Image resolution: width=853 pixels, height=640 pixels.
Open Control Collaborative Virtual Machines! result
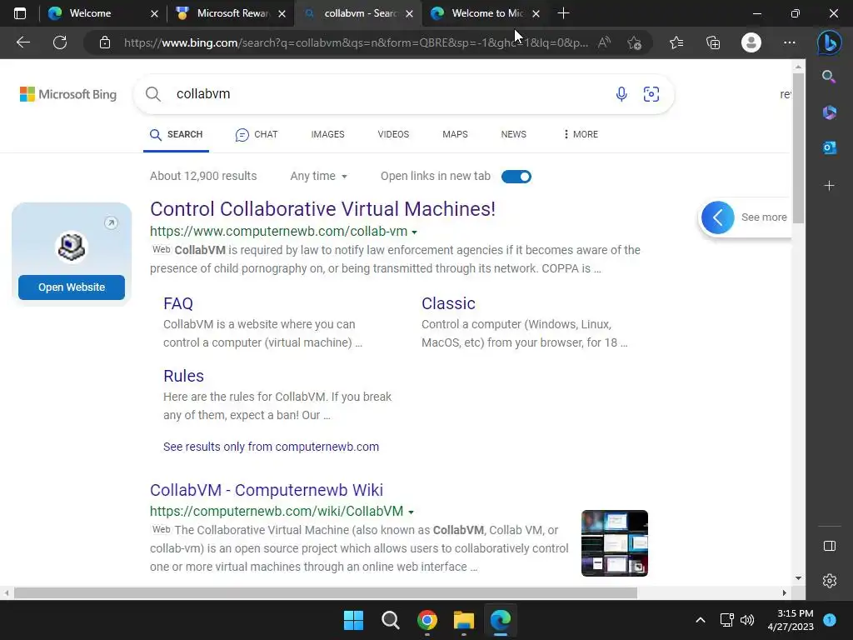[x=322, y=209]
